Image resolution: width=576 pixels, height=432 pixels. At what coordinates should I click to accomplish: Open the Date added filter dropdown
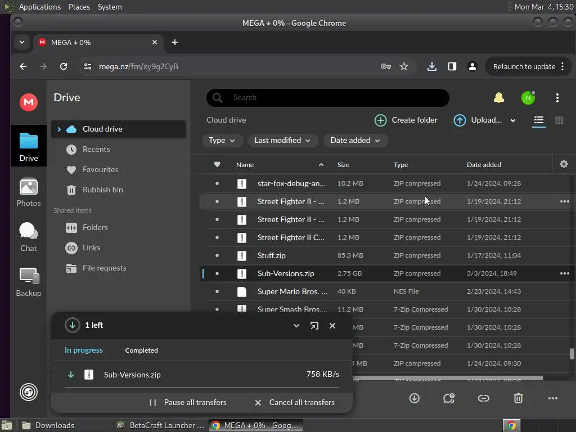[355, 140]
